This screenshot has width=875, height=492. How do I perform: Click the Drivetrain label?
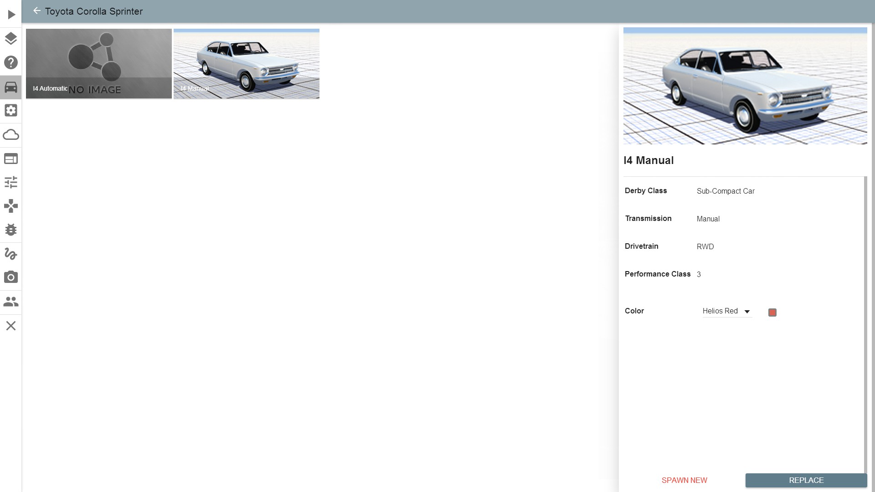pos(642,246)
